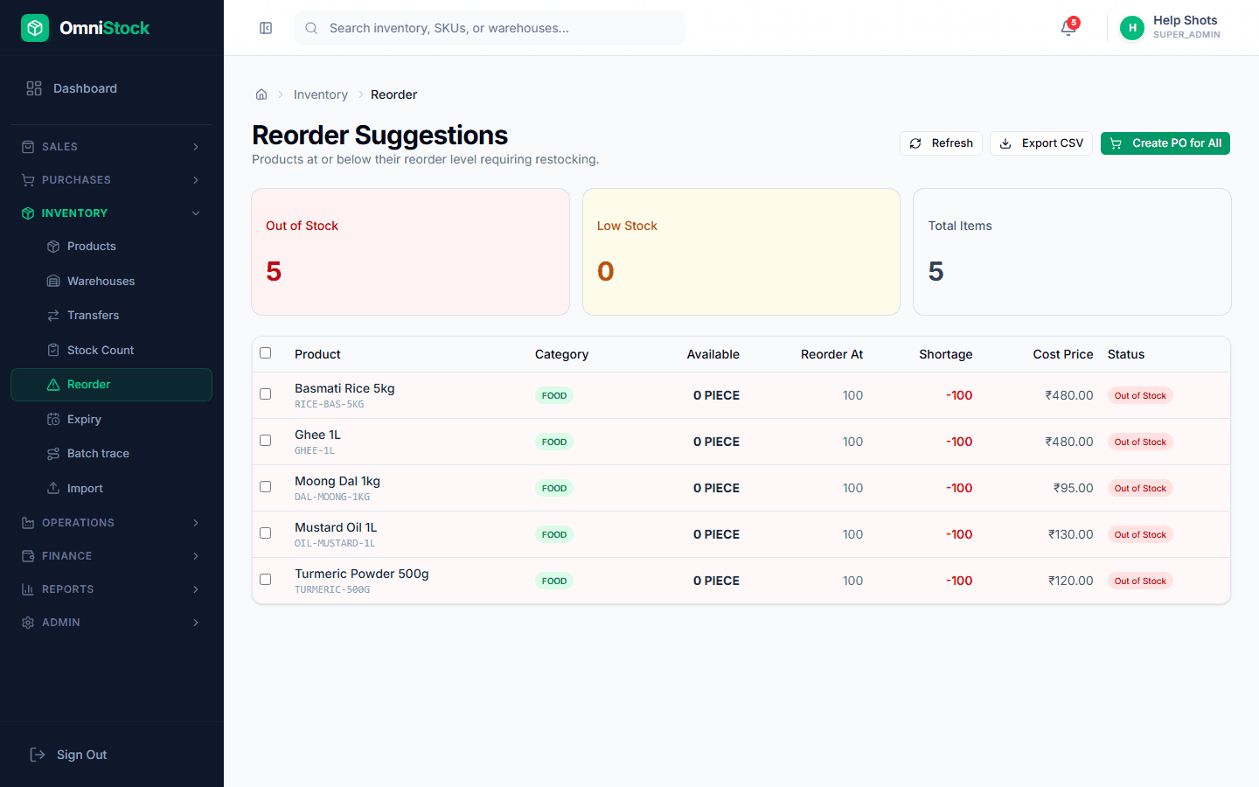Select the Moong Dal 1kg checkbox
The width and height of the screenshot is (1259, 787).
(266, 487)
